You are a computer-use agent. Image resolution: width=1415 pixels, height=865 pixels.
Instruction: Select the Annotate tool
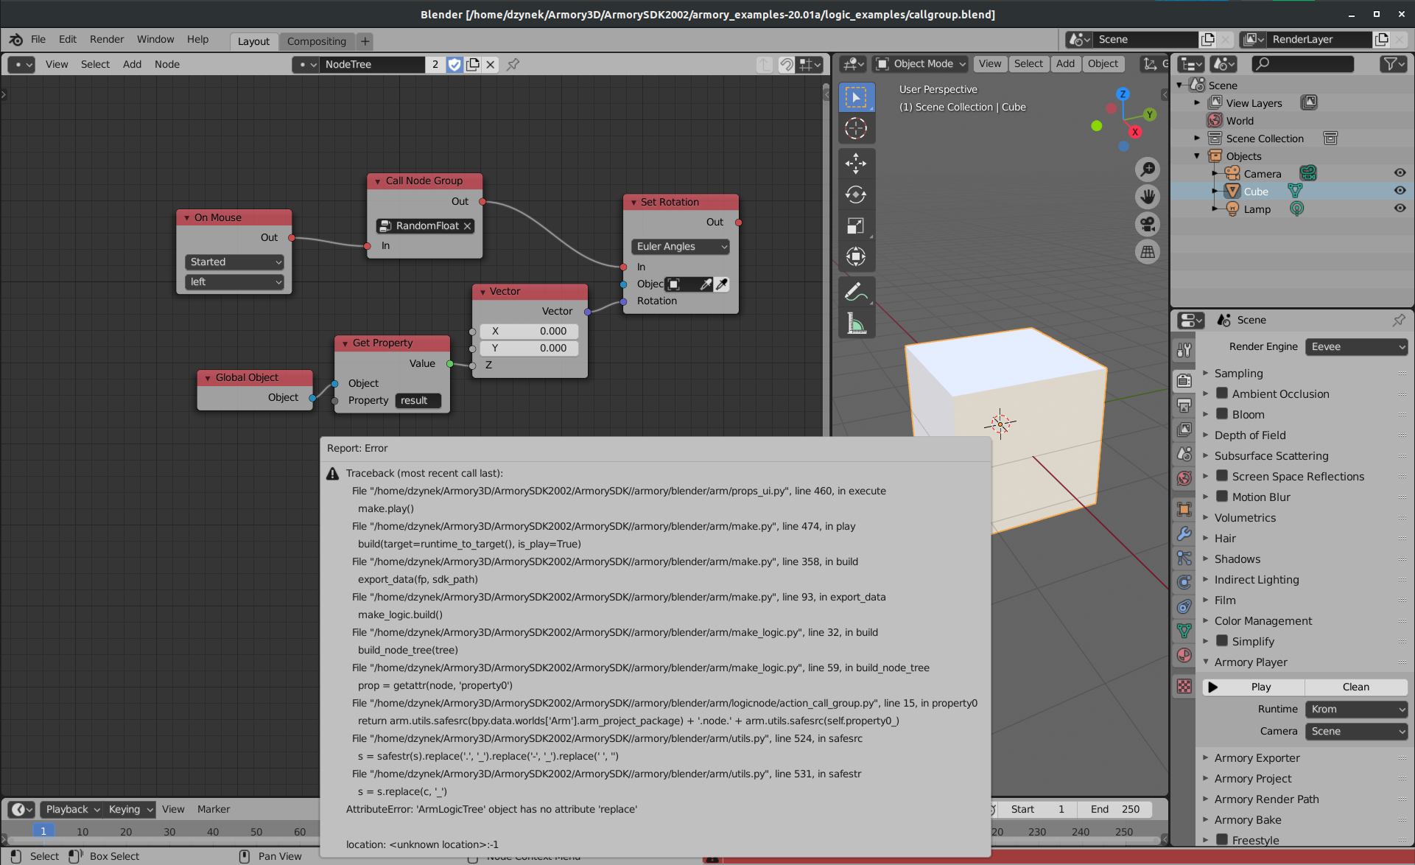(857, 290)
